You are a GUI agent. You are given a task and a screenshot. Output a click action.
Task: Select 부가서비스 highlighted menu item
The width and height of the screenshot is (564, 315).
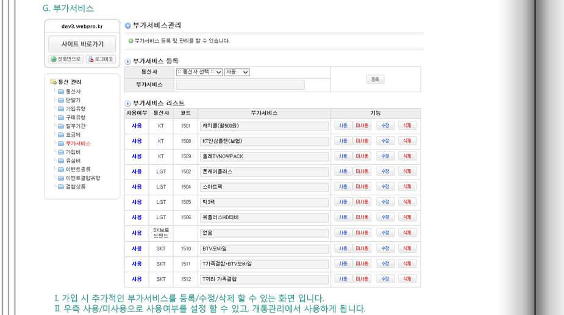(77, 143)
